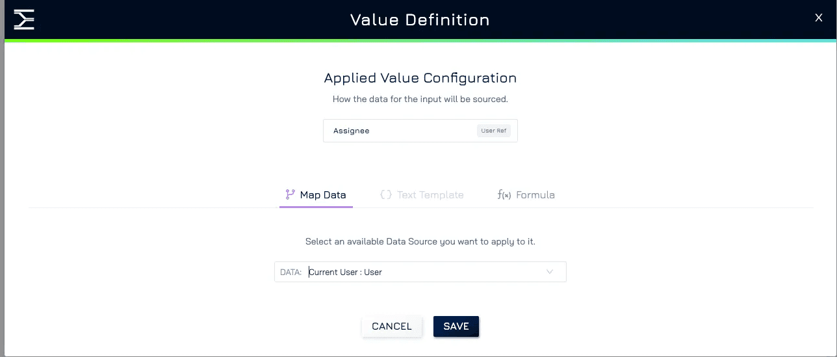Screen dimensions: 837x357
Task: Switch to the Map Data tab
Action: (316, 194)
